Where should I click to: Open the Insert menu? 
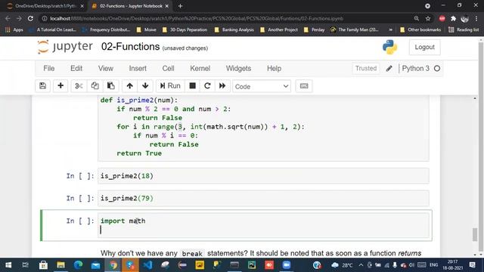pyautogui.click(x=138, y=69)
